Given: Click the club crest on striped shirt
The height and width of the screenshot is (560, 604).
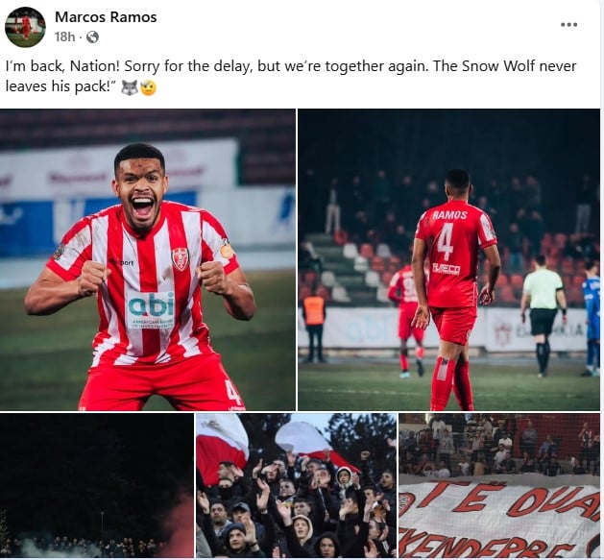Looking at the screenshot, I should (180, 258).
